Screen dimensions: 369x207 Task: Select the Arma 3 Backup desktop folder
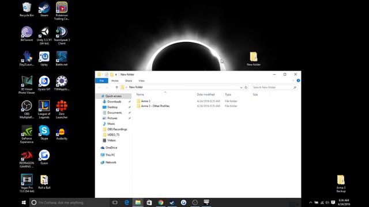341,183
